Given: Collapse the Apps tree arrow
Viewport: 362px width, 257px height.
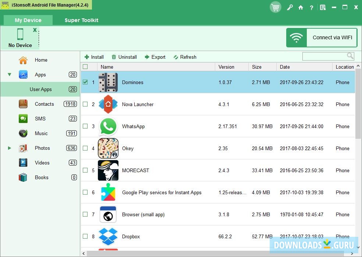Looking at the screenshot, I should 10,75.
